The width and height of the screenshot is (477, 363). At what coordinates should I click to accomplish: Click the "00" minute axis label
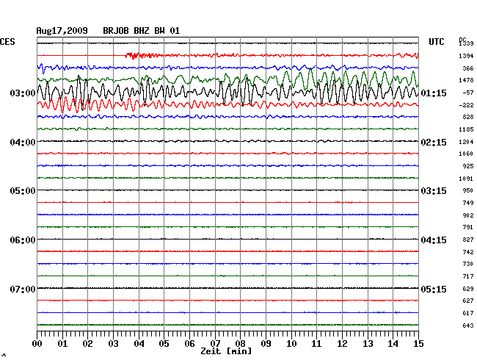37,344
